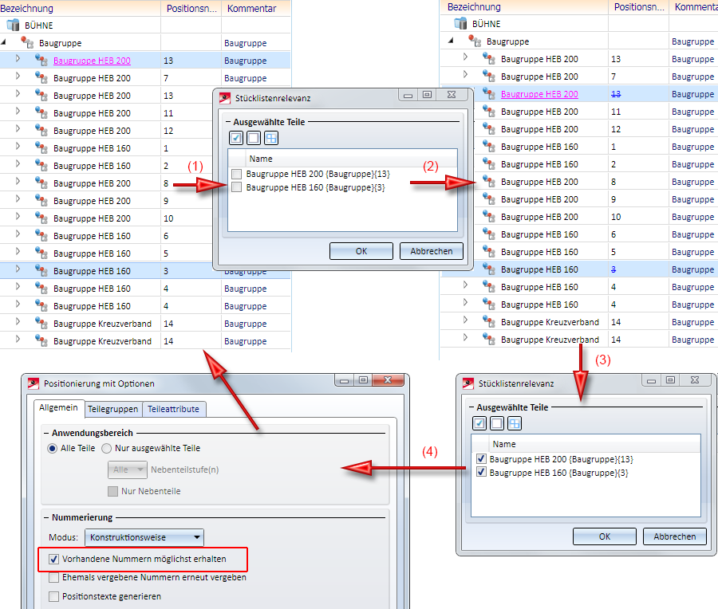Confirm with OK in lower Stücklistenrelevanz dialog
The image size is (718, 609).
coord(605,536)
